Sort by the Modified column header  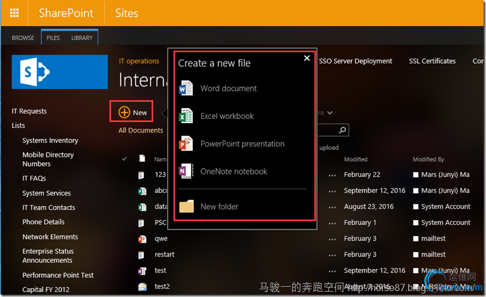356,160
